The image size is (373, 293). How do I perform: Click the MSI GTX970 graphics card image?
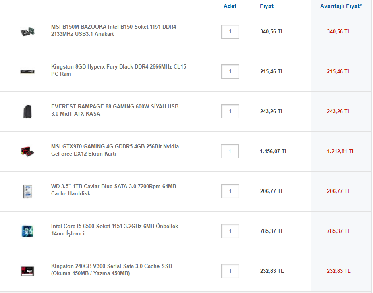27,151
